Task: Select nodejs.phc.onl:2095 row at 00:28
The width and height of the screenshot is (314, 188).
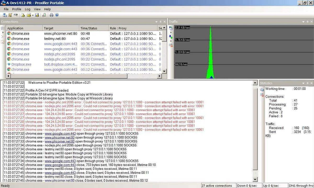Action: pyautogui.click(x=84, y=54)
